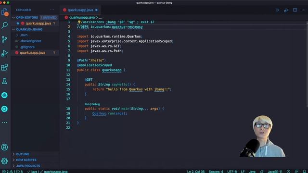Viewport: 308px width, 173px height.
Task: Change end of line sequence LF
Action: pos(243,172)
